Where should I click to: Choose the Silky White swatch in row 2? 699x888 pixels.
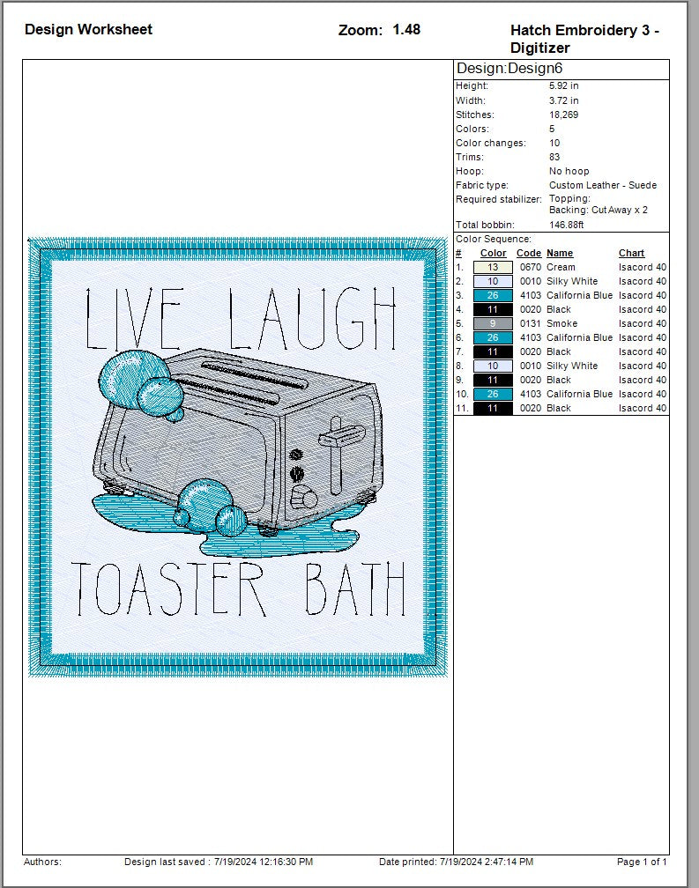pos(493,281)
